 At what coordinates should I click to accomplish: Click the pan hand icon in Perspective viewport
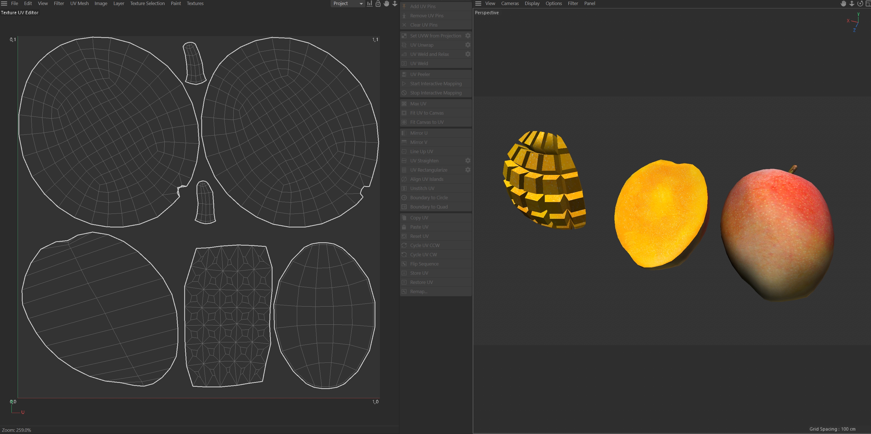pyautogui.click(x=843, y=3)
